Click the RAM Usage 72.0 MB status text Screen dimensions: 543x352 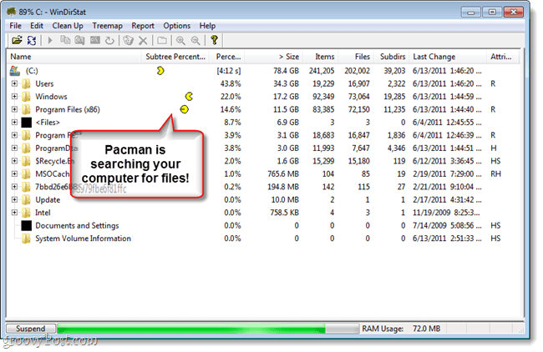(x=401, y=329)
